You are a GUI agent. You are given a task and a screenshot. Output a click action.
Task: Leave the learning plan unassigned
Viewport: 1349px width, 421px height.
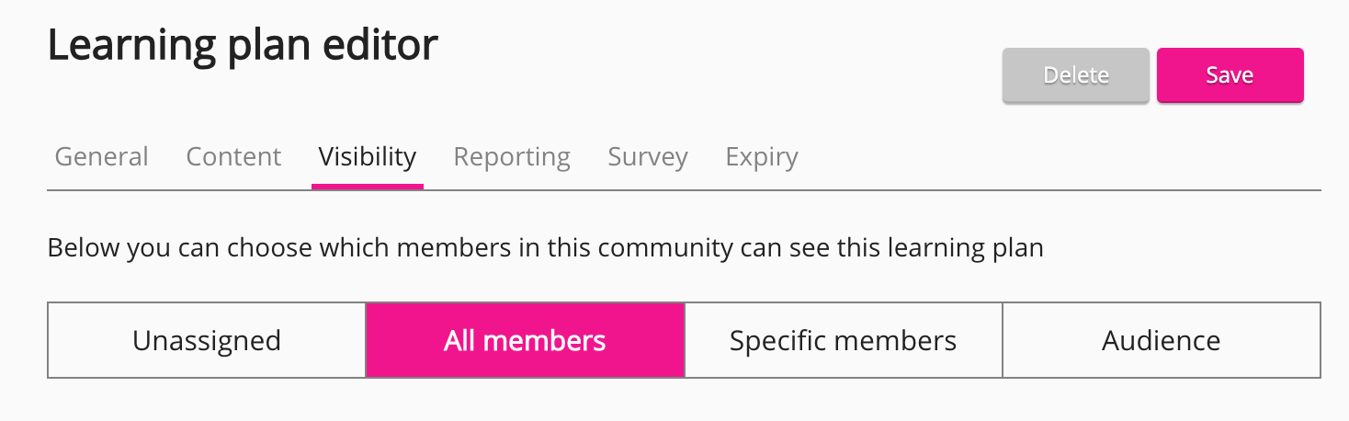(207, 341)
